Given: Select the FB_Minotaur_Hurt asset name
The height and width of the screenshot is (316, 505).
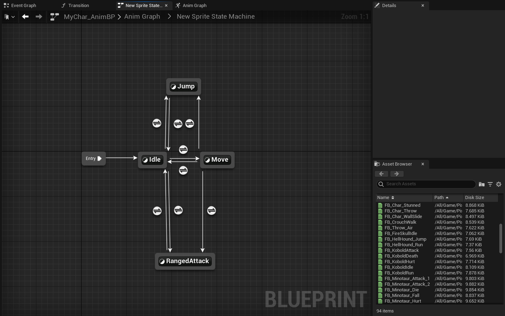Looking at the screenshot, I should coord(403,301).
